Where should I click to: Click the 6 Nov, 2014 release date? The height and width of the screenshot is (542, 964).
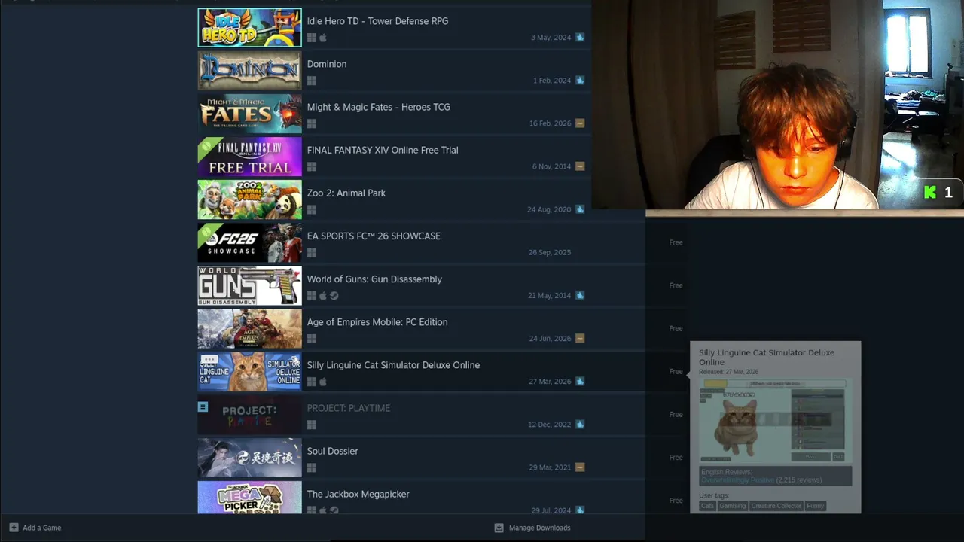(551, 166)
